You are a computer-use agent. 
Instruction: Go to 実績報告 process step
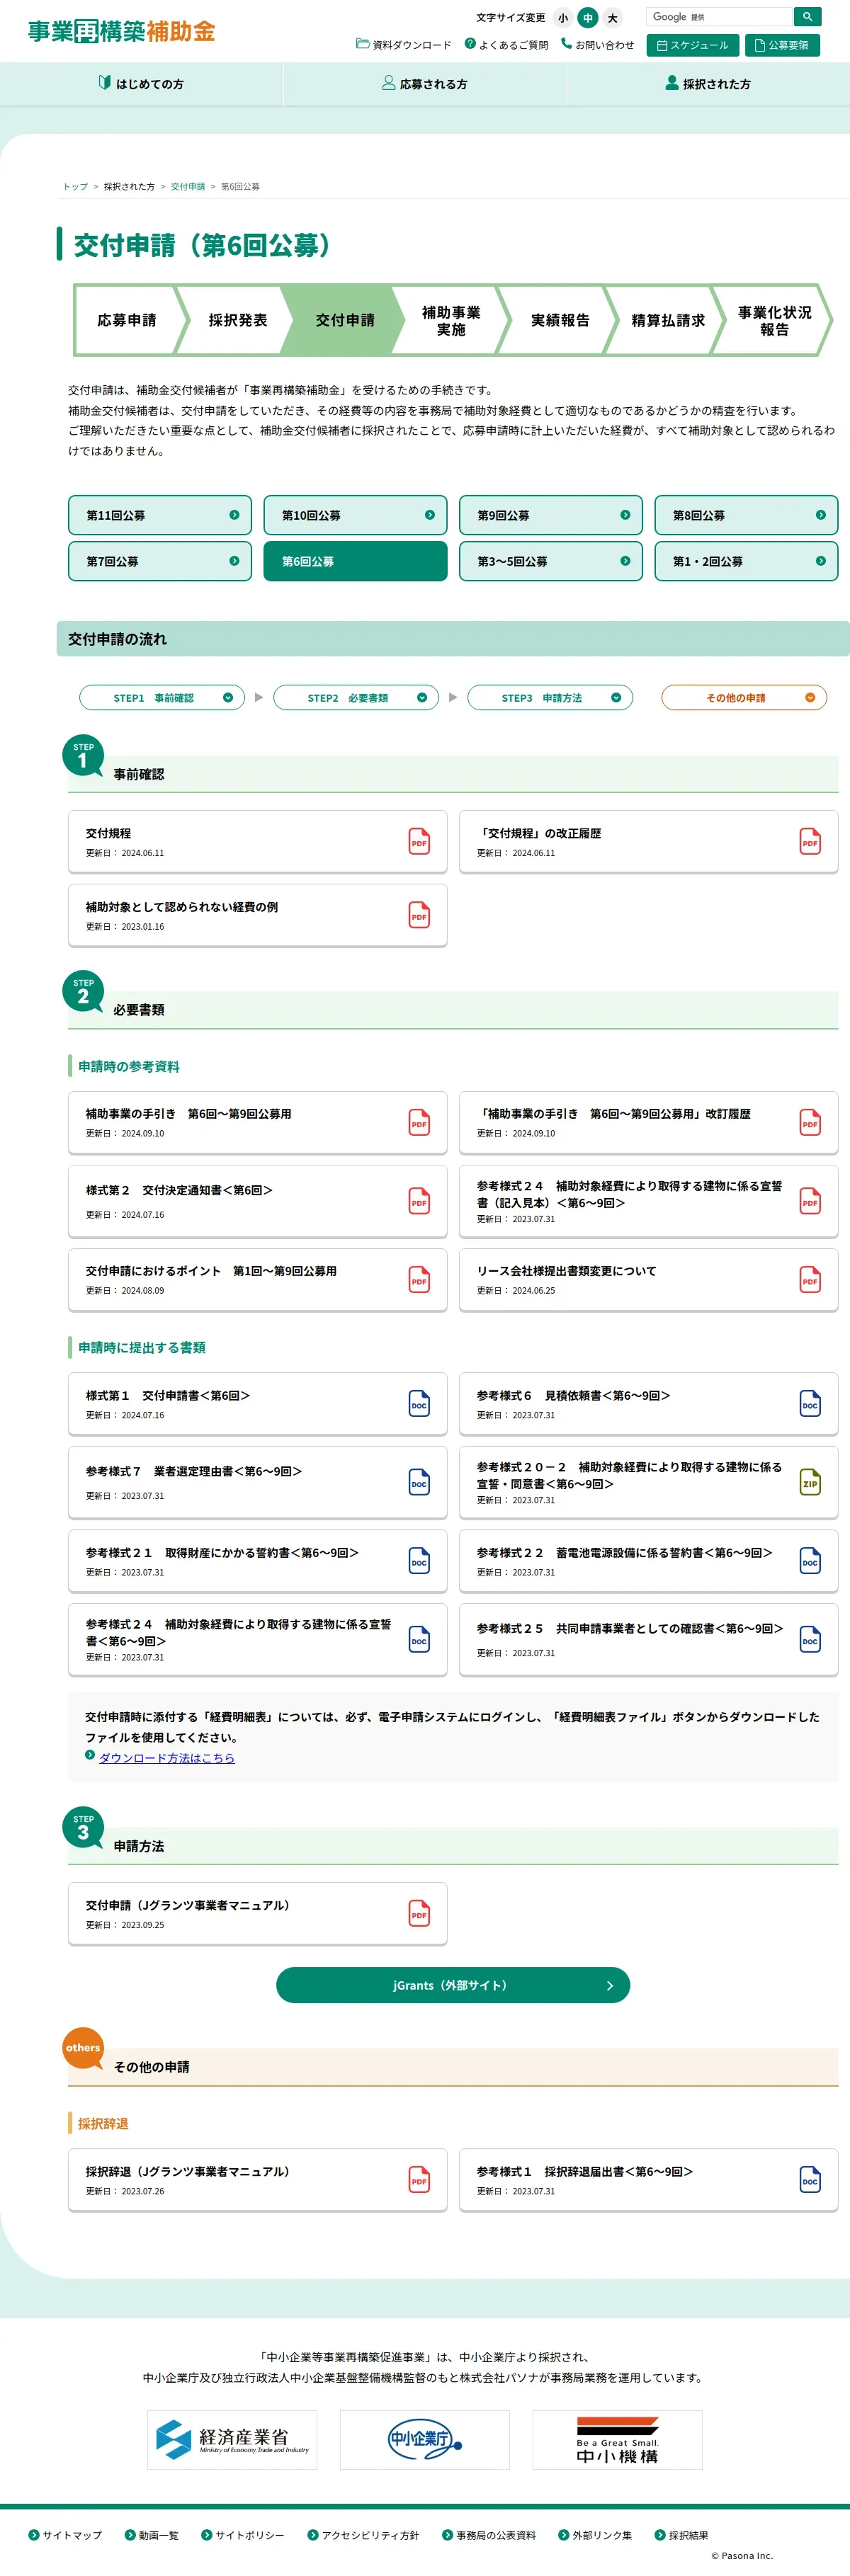tap(560, 320)
